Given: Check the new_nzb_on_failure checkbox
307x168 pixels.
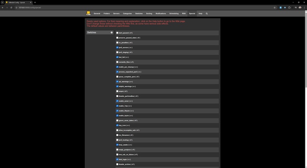Looking at the screenshot, I should point(117,155).
